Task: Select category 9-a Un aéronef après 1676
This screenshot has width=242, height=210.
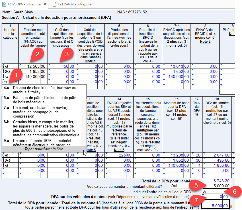Action: pos(41,142)
